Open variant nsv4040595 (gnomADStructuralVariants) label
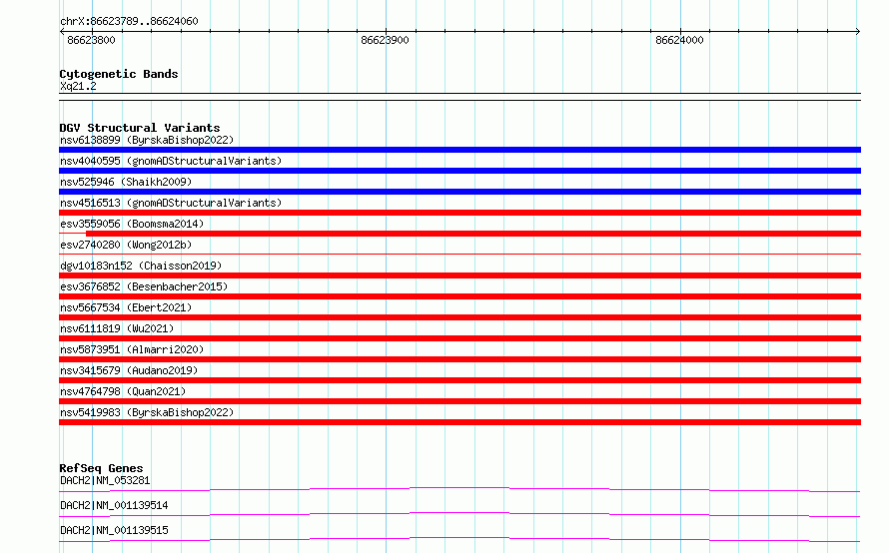The image size is (889, 553). coord(171,161)
